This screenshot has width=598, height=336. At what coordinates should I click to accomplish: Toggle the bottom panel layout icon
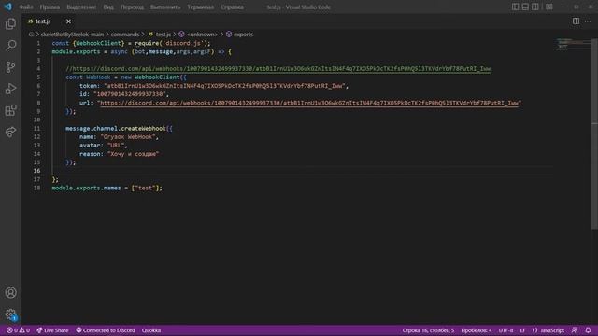[525, 7]
